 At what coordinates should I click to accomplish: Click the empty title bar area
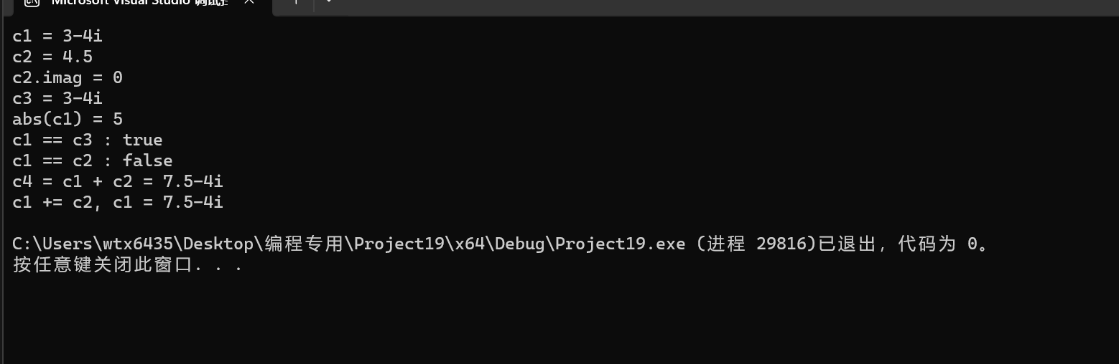(x=718, y=6)
